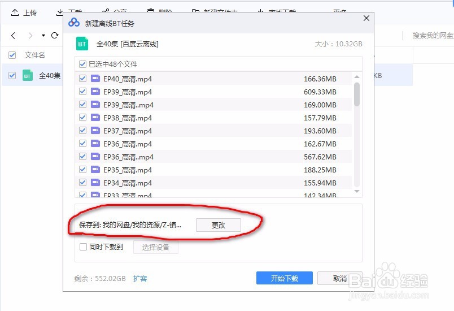
Task: Select the file name EP37_高清.mp4
Action: (x=128, y=131)
